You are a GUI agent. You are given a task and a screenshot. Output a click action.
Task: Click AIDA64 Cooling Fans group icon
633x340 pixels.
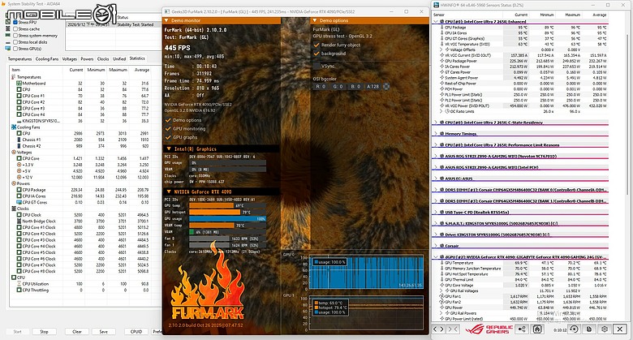pos(13,127)
